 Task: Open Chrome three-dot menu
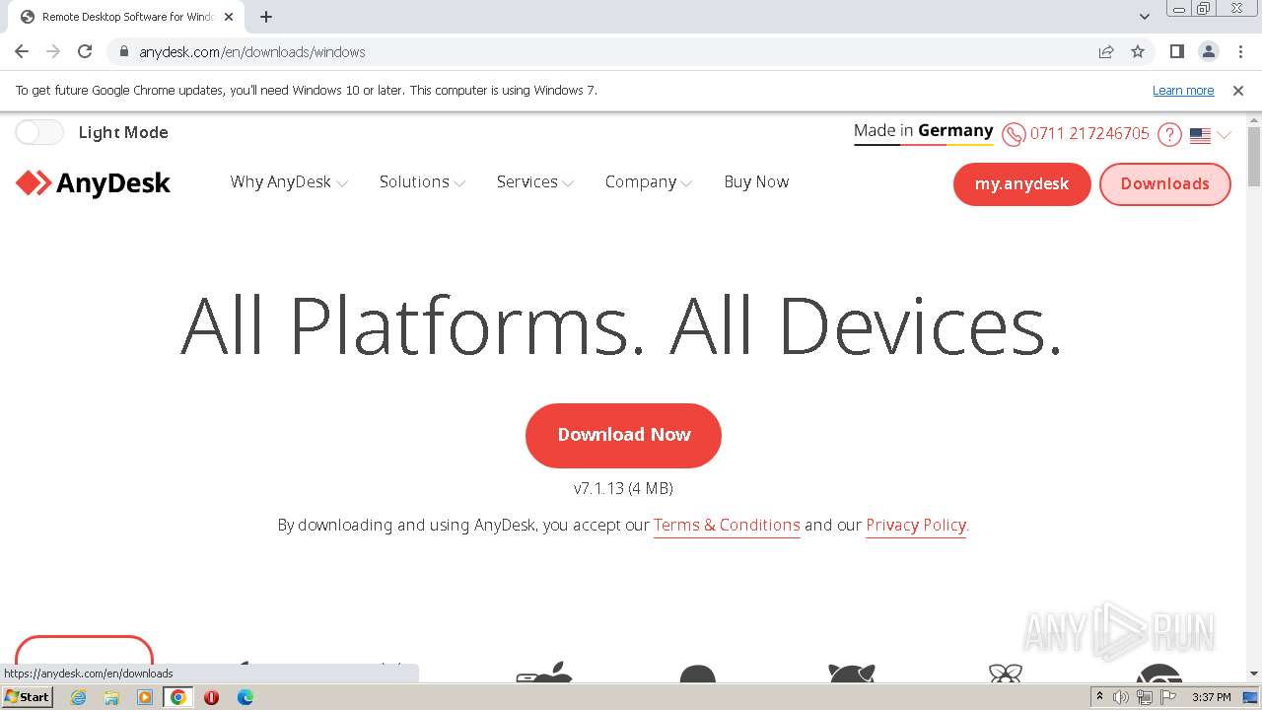click(1240, 51)
